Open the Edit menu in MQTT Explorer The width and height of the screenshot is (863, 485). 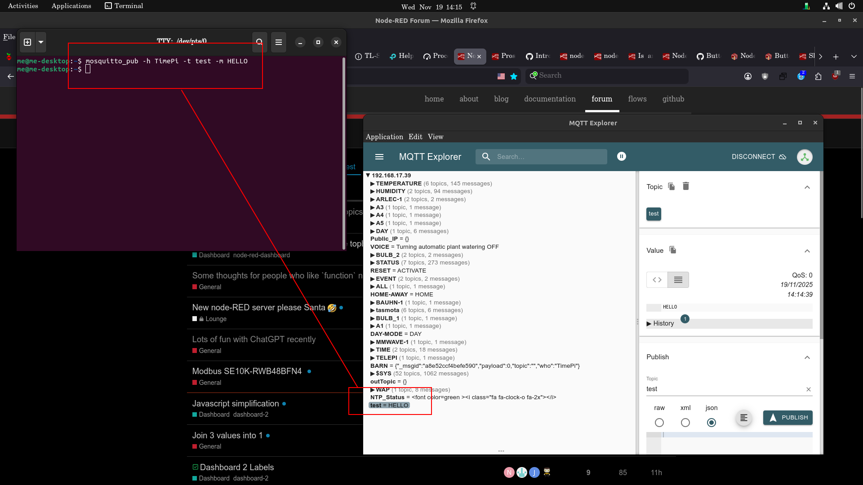(415, 137)
